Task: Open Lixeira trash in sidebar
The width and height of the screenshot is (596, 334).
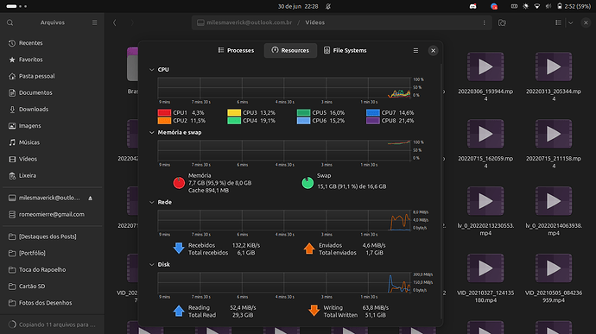Action: pos(52,175)
